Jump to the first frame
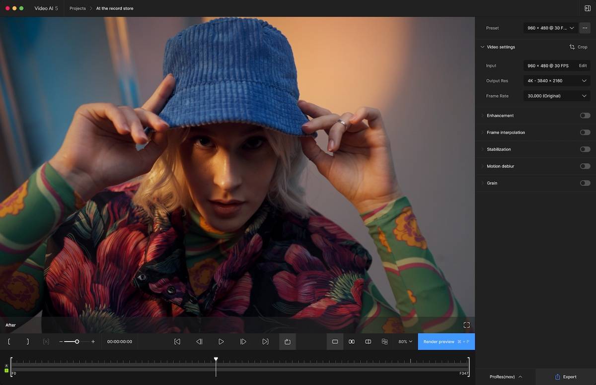Viewport: 596px width, 385px height. coord(177,342)
